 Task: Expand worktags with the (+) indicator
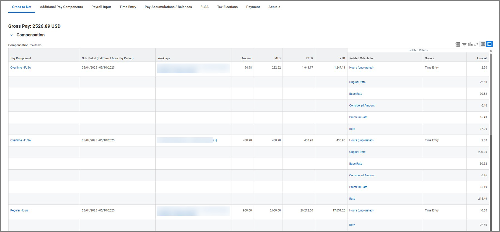[x=215, y=140]
